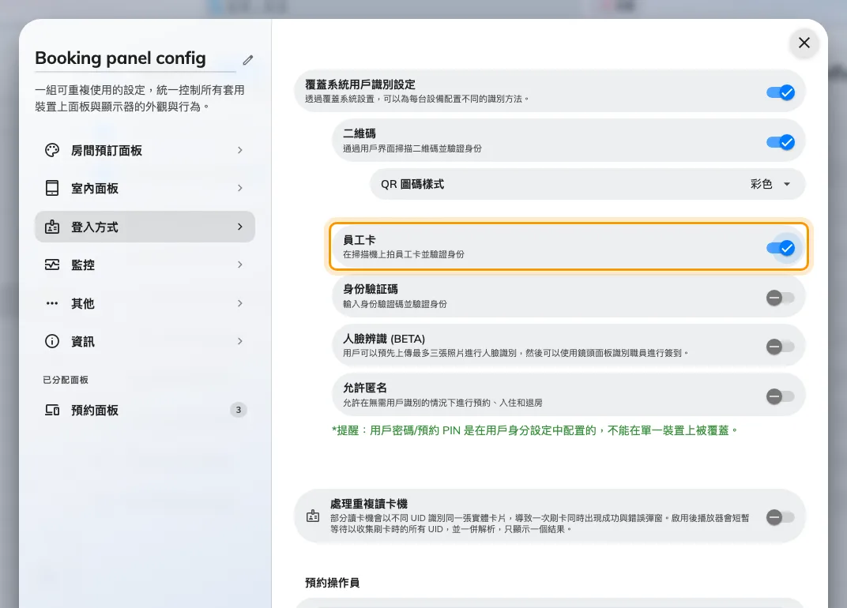Click the 預約操作員 section heading
Image resolution: width=847 pixels, height=608 pixels.
click(x=332, y=583)
